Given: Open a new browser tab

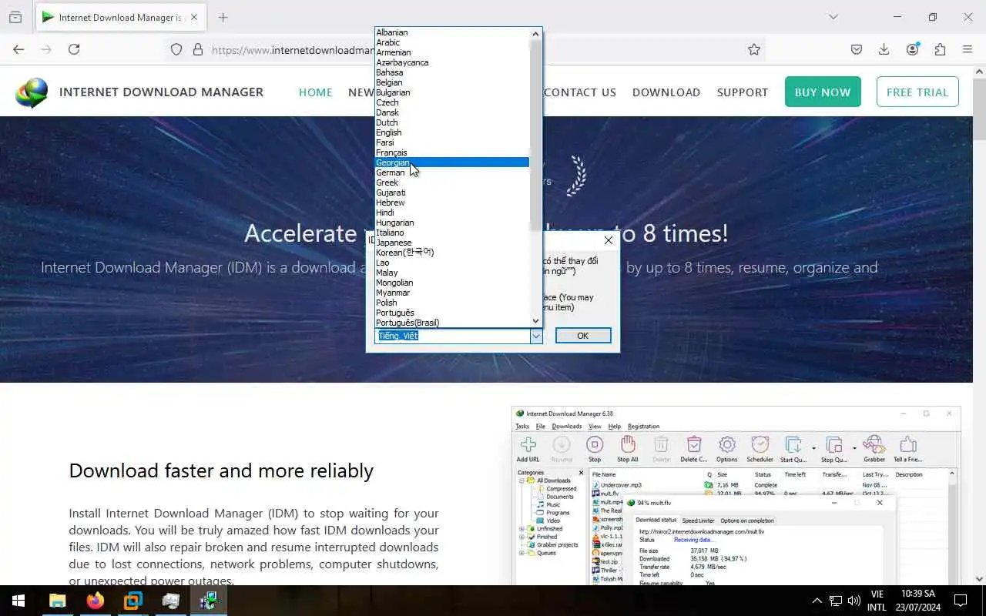Looking at the screenshot, I should coord(223,17).
